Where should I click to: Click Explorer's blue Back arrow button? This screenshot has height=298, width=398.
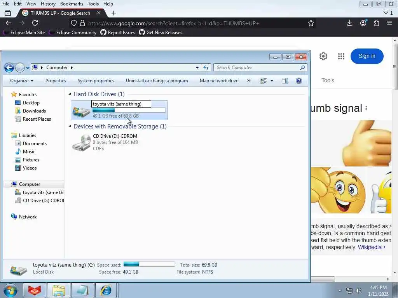tap(9, 68)
